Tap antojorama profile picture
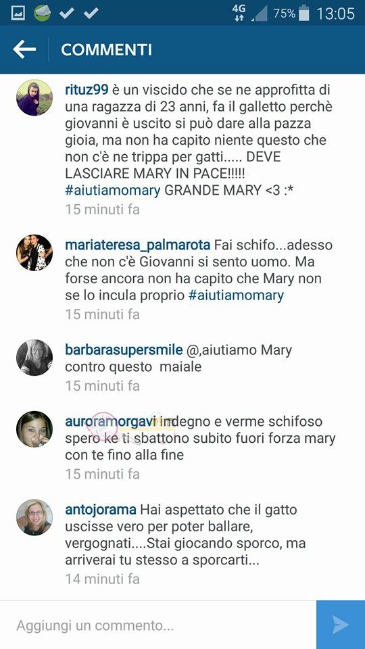365x649 pixels. point(34,517)
